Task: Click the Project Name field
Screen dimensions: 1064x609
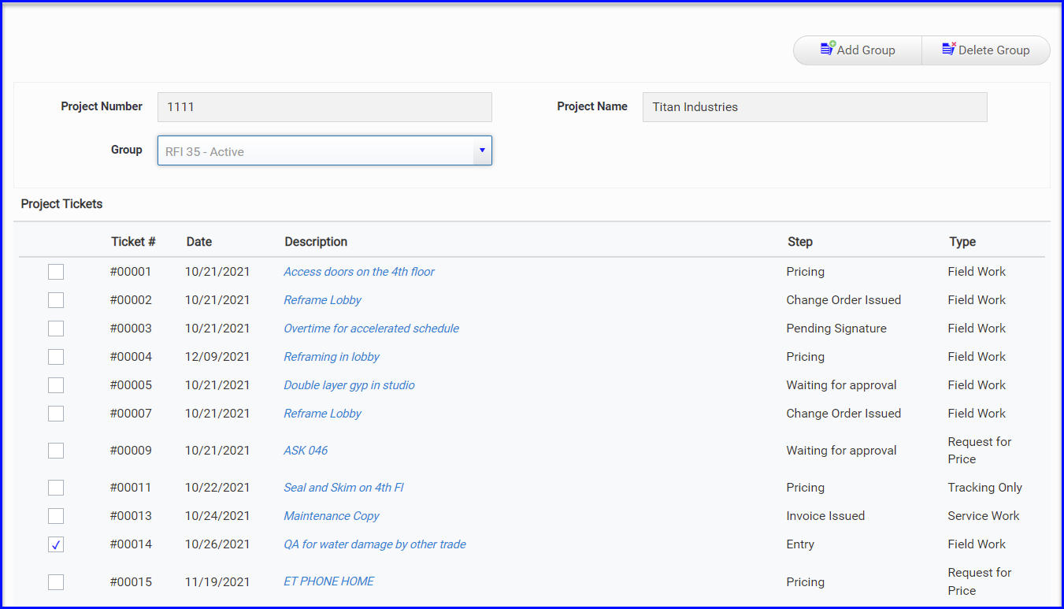Action: tap(814, 107)
